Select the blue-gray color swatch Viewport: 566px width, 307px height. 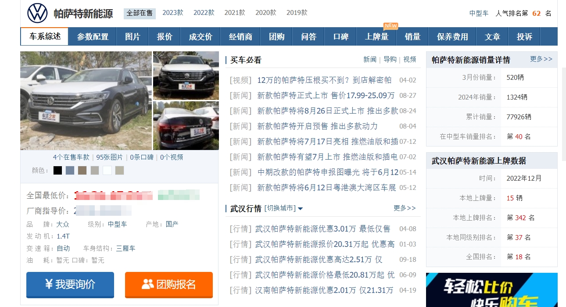(x=70, y=171)
